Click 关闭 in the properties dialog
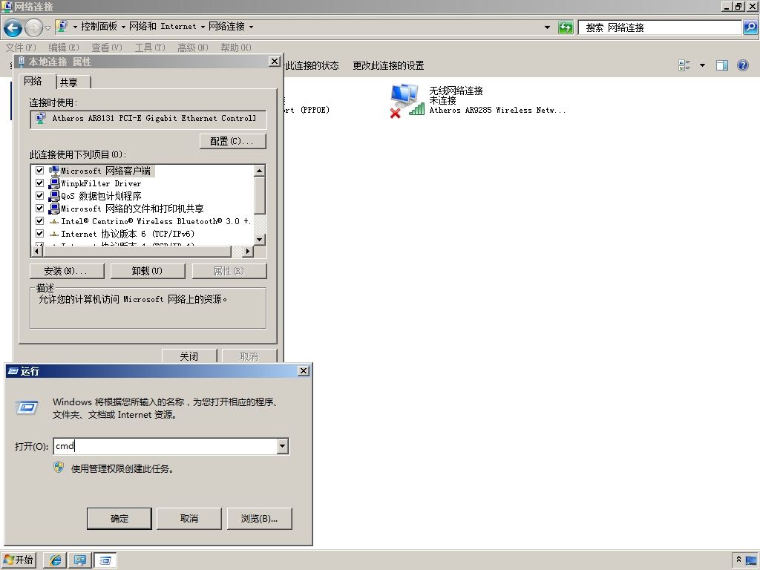This screenshot has height=570, width=760. click(x=189, y=356)
